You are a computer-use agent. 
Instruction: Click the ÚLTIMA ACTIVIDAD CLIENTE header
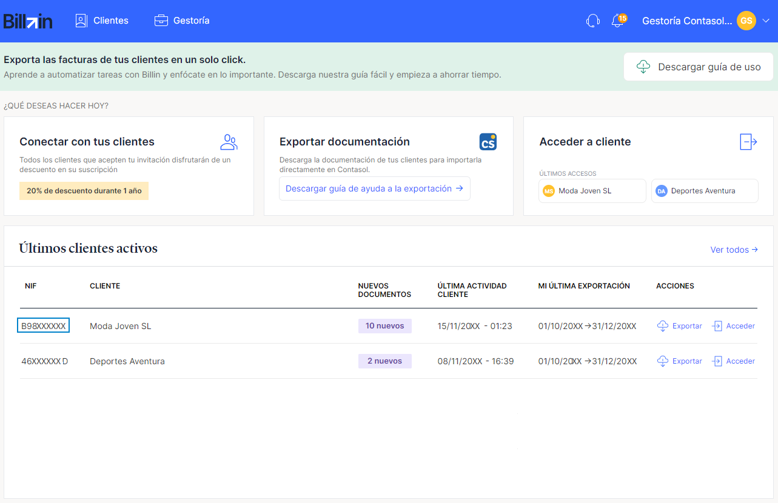(472, 290)
